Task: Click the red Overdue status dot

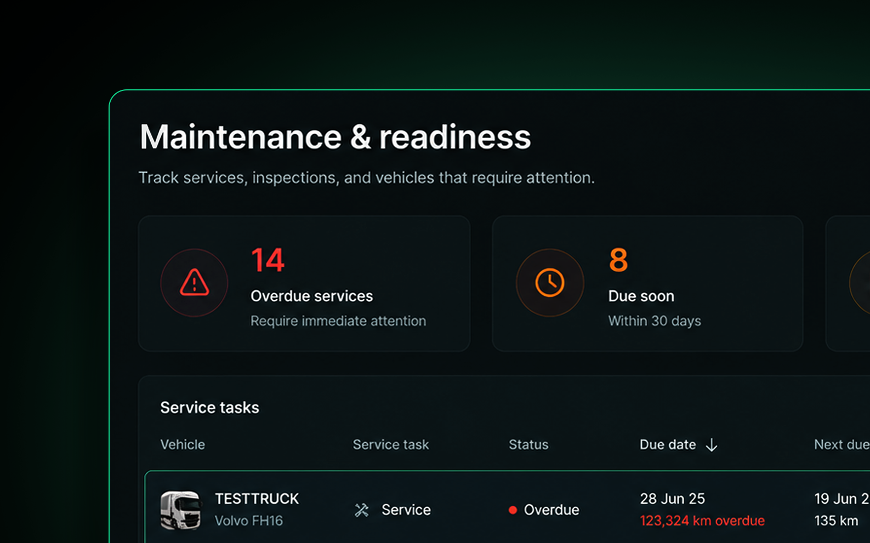Action: [x=513, y=510]
